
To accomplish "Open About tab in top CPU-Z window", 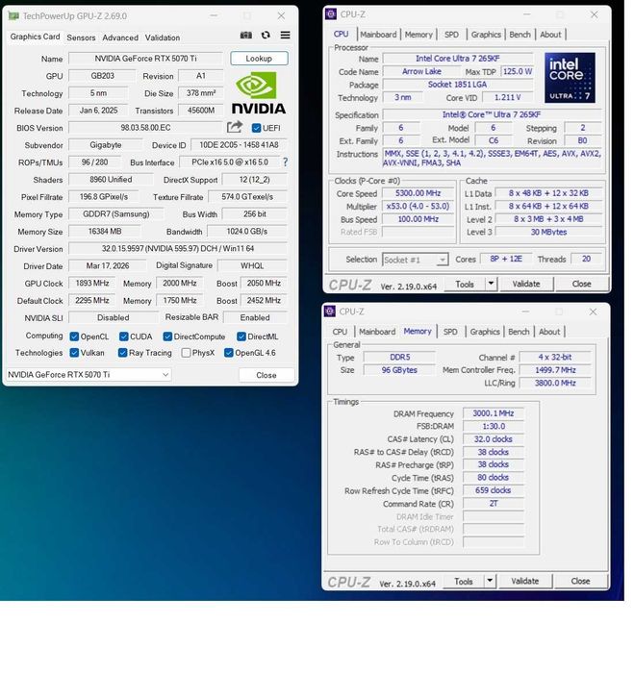I will (x=550, y=35).
